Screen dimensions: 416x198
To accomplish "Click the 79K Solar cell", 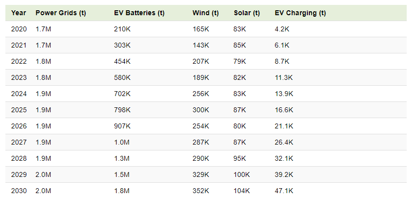I will [240, 61].
